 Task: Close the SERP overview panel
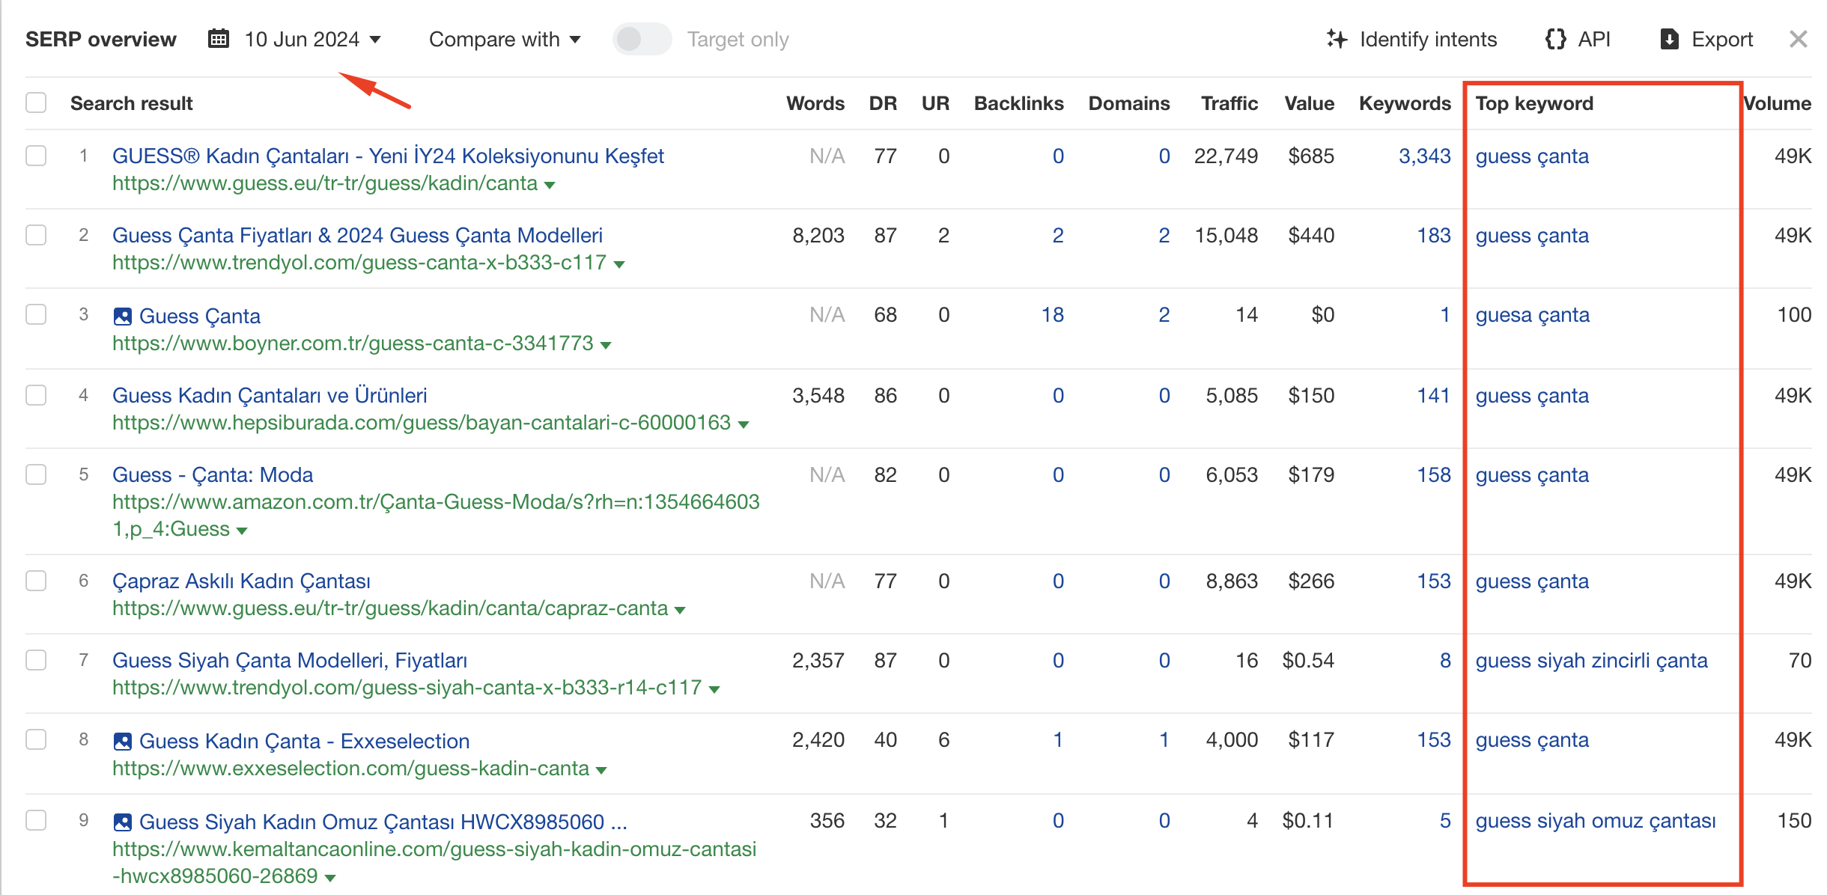(x=1799, y=39)
